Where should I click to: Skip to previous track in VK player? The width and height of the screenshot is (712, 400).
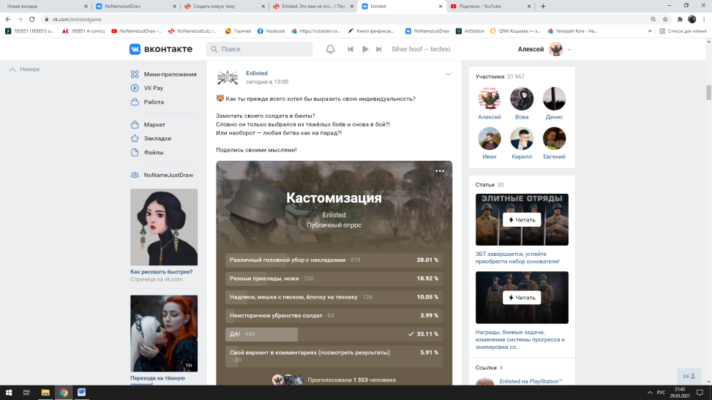(350, 49)
